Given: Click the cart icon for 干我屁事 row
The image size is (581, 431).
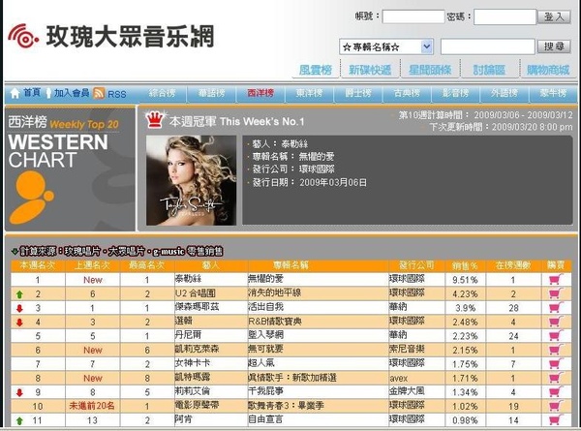Looking at the screenshot, I should click(x=556, y=392).
